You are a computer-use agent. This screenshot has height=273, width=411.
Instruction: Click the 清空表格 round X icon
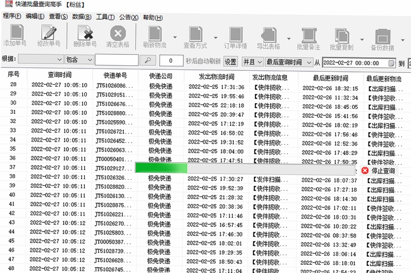point(118,33)
